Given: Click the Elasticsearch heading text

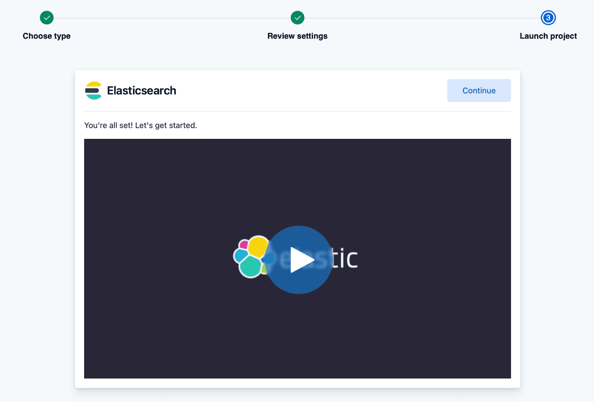Looking at the screenshot, I should coord(141,90).
